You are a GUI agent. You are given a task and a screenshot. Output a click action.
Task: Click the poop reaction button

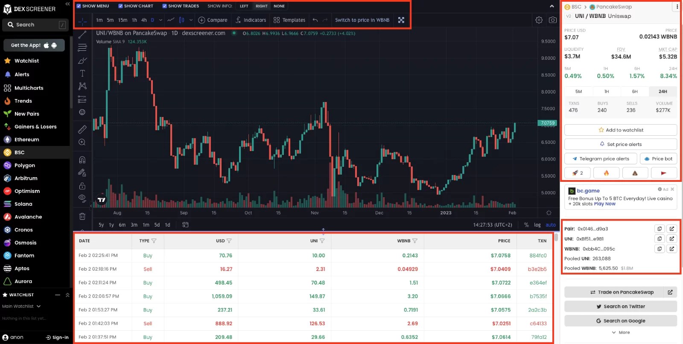pos(635,173)
